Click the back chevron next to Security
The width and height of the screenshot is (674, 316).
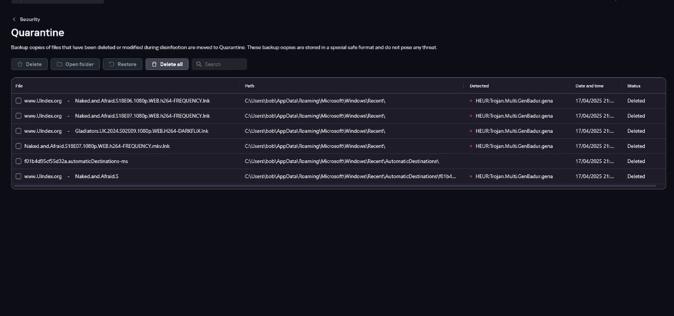coord(14,19)
